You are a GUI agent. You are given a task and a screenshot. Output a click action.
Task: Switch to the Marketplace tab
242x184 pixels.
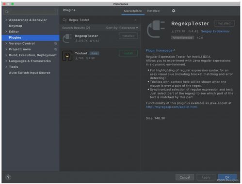tap(133, 11)
